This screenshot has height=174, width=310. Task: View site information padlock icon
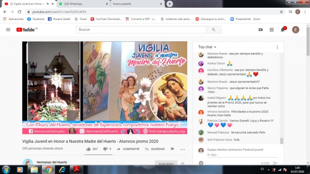click(29, 12)
